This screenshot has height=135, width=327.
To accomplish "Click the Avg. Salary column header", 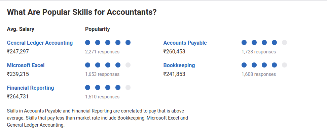I will tap(21, 29).
